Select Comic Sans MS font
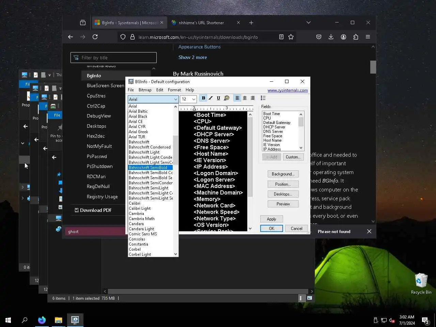 (x=150, y=234)
